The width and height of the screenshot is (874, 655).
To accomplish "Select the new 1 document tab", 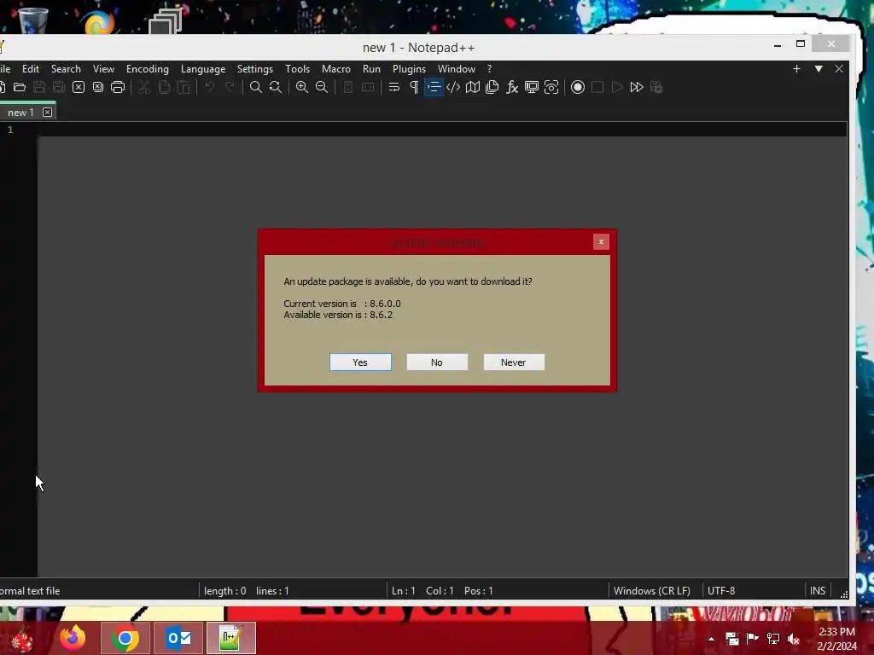I will [20, 113].
